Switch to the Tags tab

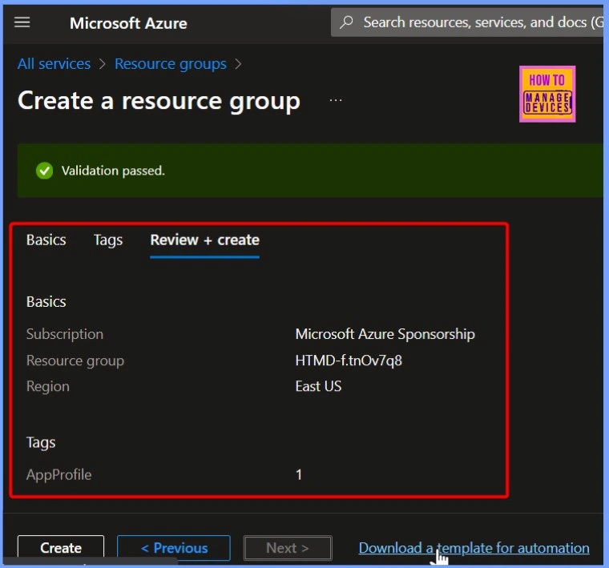click(108, 240)
